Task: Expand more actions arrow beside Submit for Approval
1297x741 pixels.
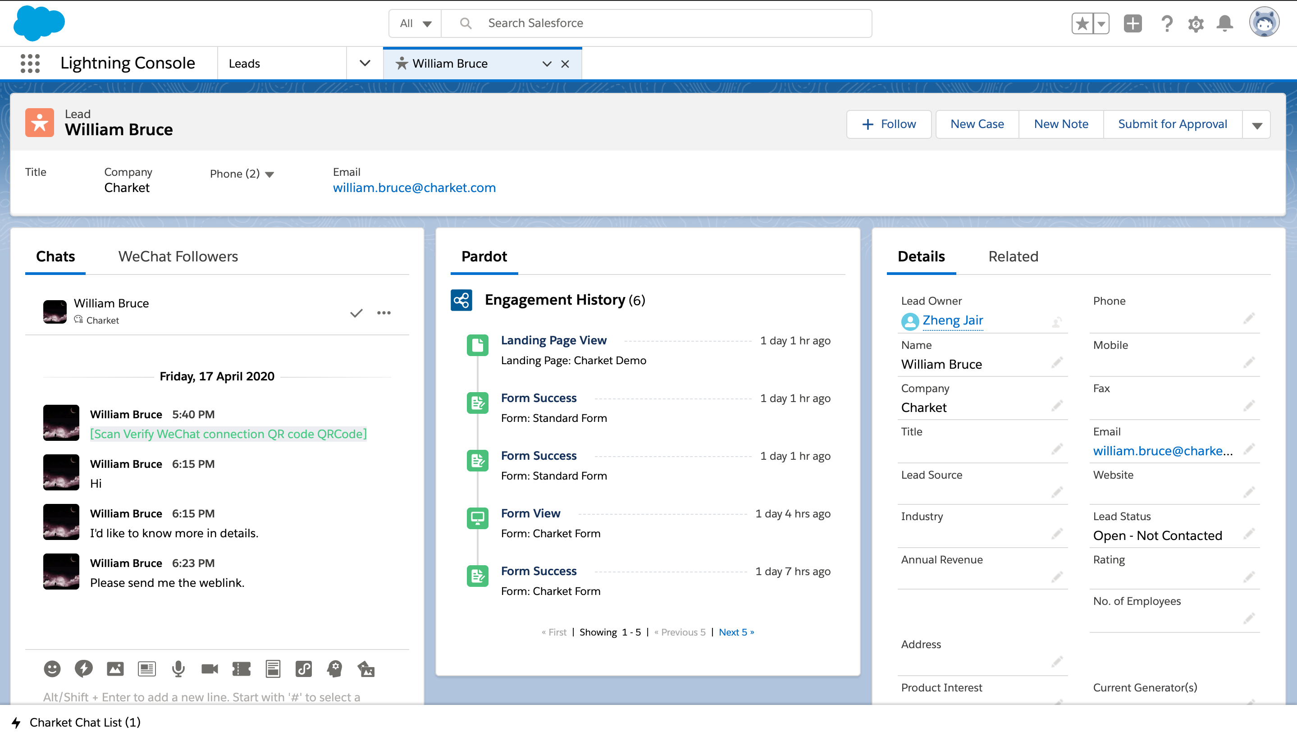Action: tap(1257, 125)
